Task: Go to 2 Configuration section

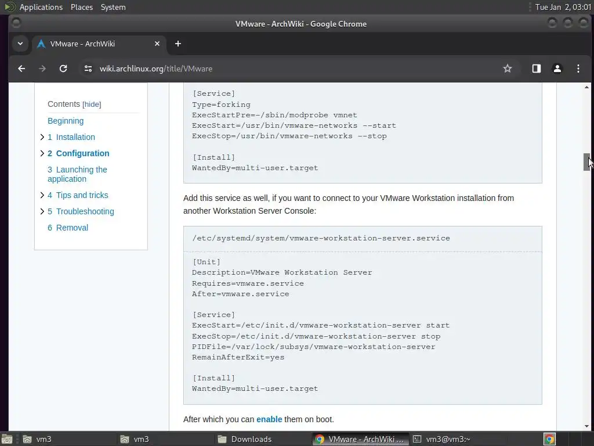Action: click(78, 153)
